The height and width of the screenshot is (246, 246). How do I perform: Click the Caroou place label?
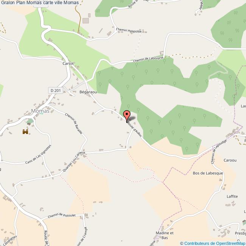coord(230,160)
